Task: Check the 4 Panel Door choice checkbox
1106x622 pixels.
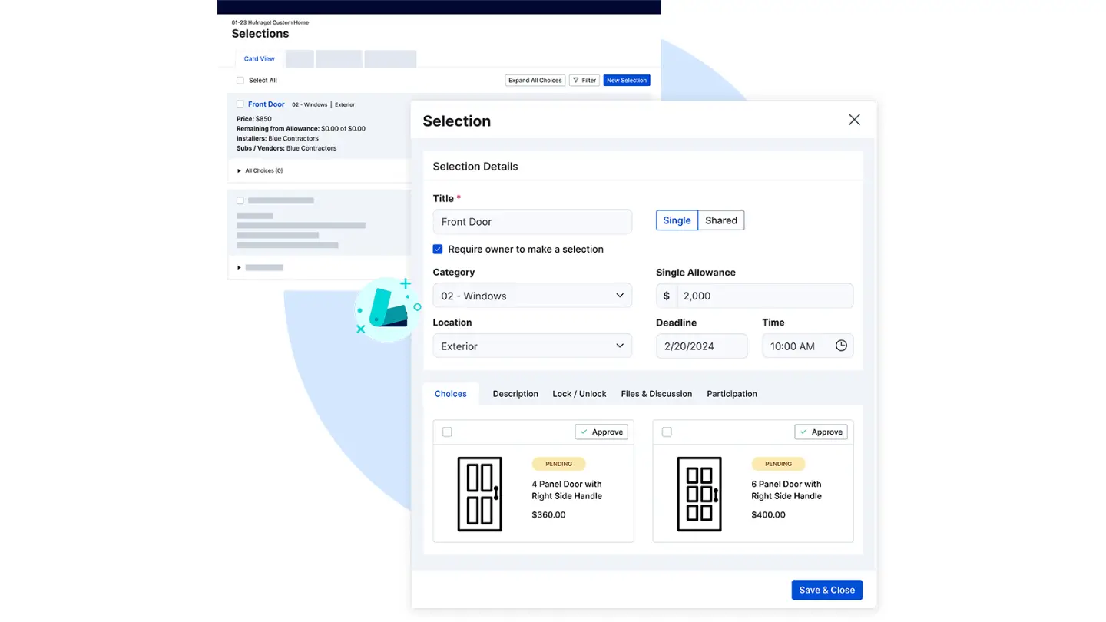Action: [x=447, y=432]
